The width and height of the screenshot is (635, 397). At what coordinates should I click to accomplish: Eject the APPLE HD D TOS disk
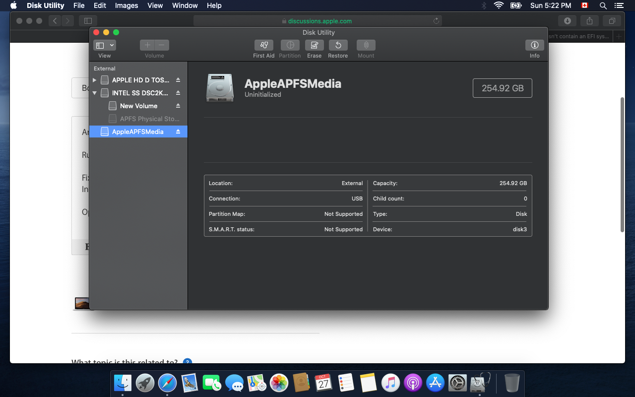[x=178, y=80]
